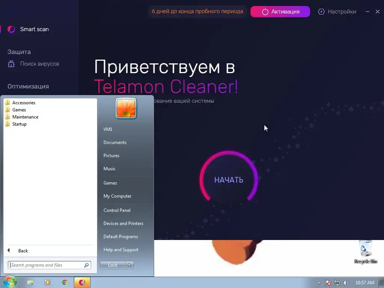The image size is (384, 288).
Task: Select the Recycle Bin desktop icon
Action: point(365,252)
